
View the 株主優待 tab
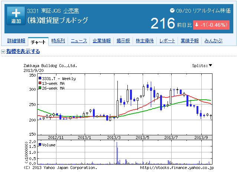[145, 41]
